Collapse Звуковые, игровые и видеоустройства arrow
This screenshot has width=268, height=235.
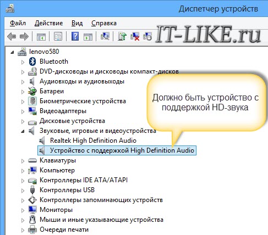[23, 131]
